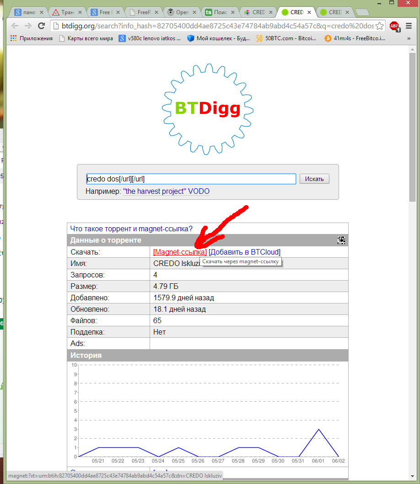Image resolution: width=420 pixels, height=484 pixels.
Task: Close the active CRED tab
Action: [309, 12]
